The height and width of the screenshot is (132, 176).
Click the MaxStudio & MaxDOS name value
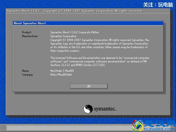click(62, 71)
